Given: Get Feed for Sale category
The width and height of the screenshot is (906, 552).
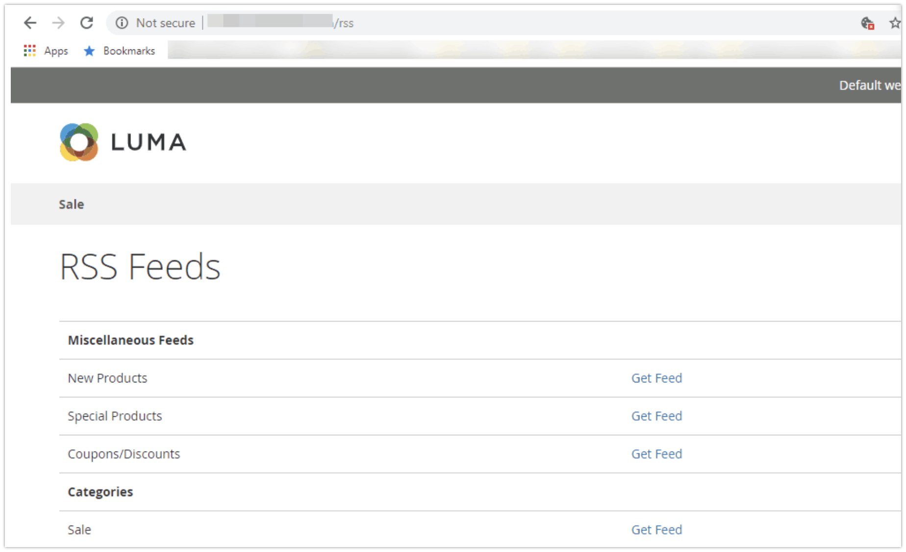Looking at the screenshot, I should point(656,529).
